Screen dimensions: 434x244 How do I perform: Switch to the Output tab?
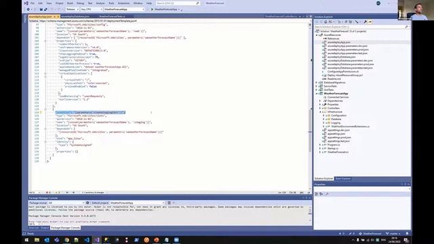coord(45,228)
